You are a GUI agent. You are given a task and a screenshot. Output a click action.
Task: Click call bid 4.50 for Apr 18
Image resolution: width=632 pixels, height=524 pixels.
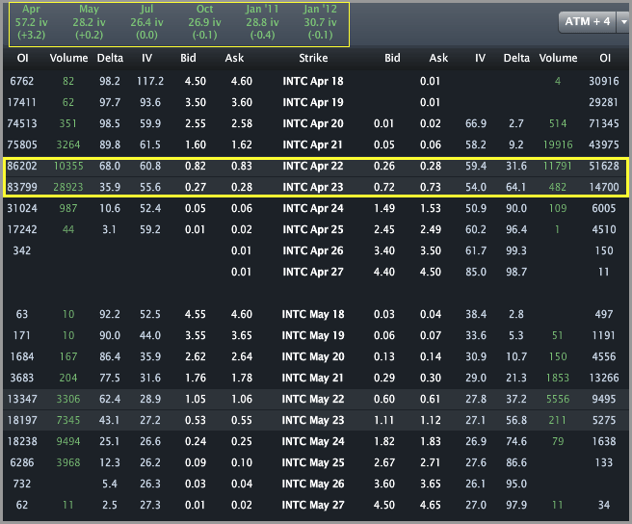(195, 82)
